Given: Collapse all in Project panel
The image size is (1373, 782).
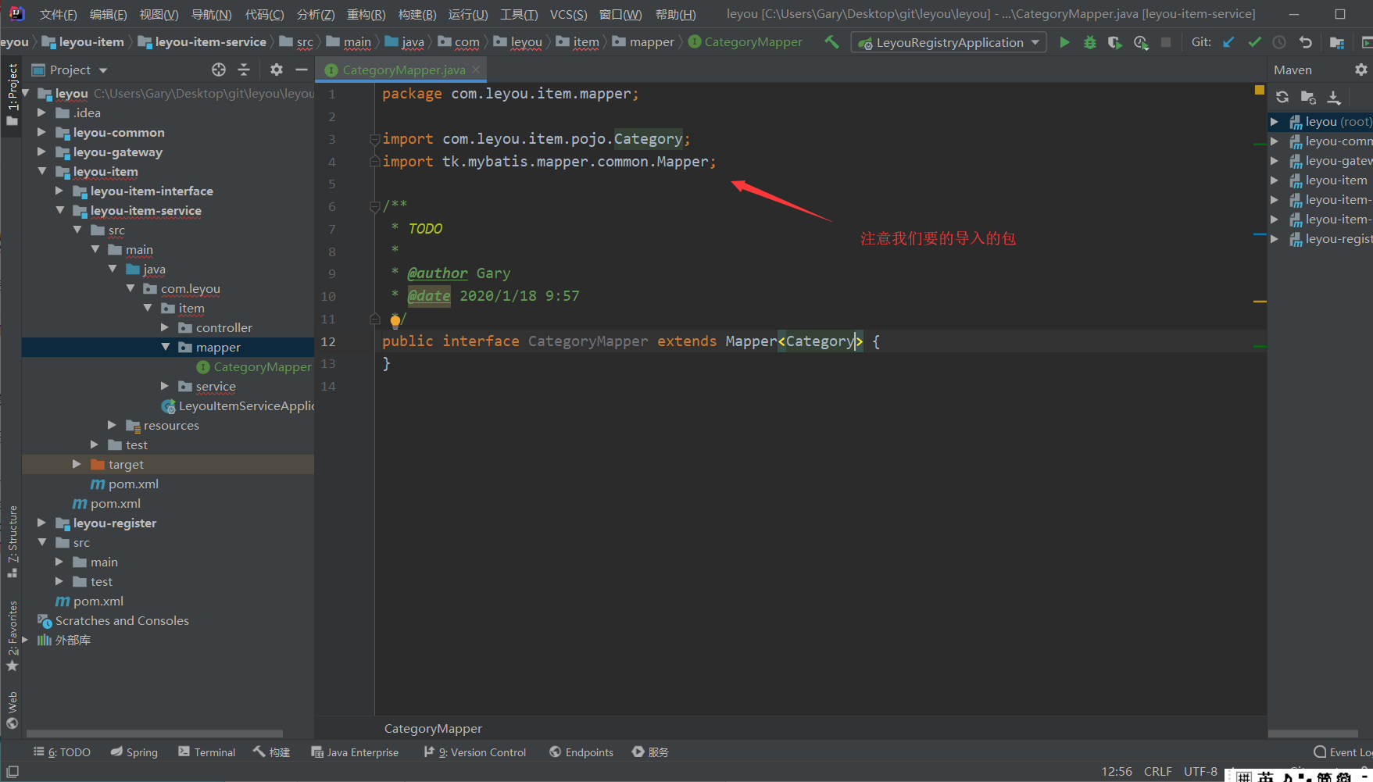Looking at the screenshot, I should [x=244, y=70].
